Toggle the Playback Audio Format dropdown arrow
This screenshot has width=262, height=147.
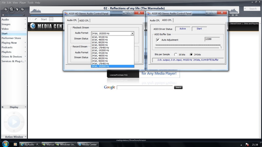(132, 34)
